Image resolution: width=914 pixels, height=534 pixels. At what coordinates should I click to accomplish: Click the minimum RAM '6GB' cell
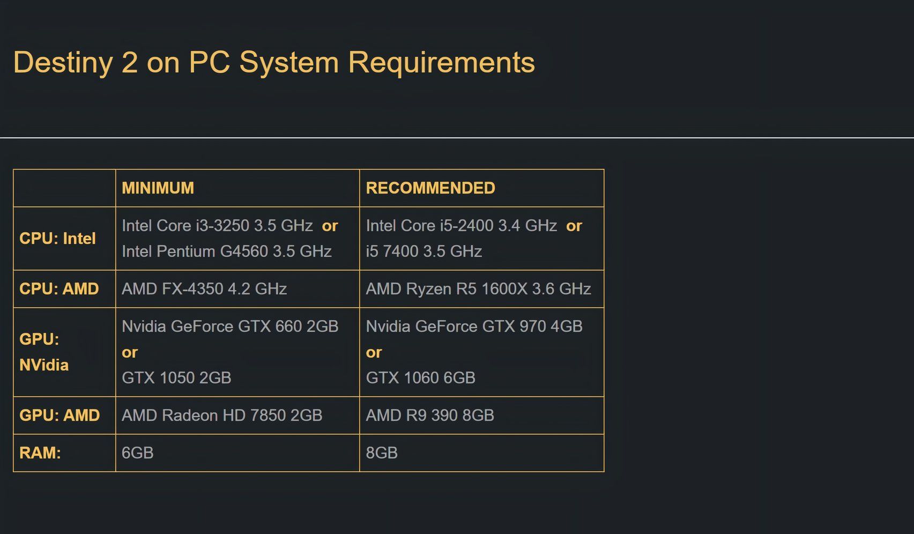tap(237, 453)
